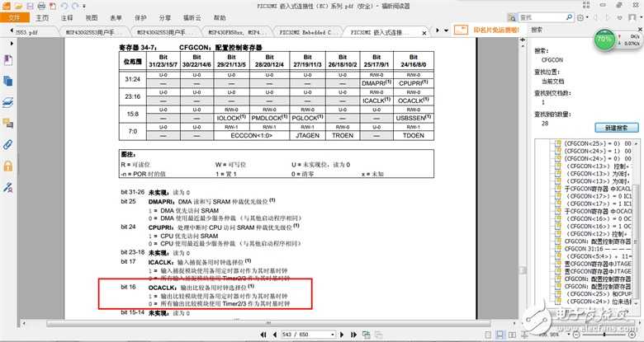Select search result (CFGCON<12>) 控制
The image size is (644, 342).
(x=599, y=234)
